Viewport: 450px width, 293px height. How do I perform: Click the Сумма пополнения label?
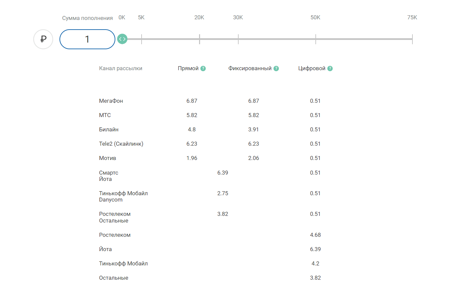87,18
